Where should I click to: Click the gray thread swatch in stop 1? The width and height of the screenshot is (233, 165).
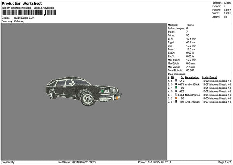(176, 81)
